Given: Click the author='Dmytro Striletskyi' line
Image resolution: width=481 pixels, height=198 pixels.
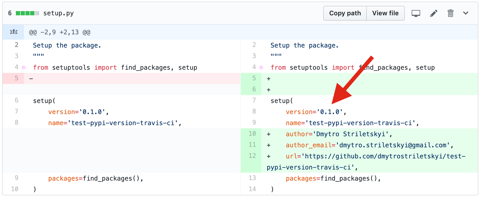Looking at the screenshot, I should 339,134.
